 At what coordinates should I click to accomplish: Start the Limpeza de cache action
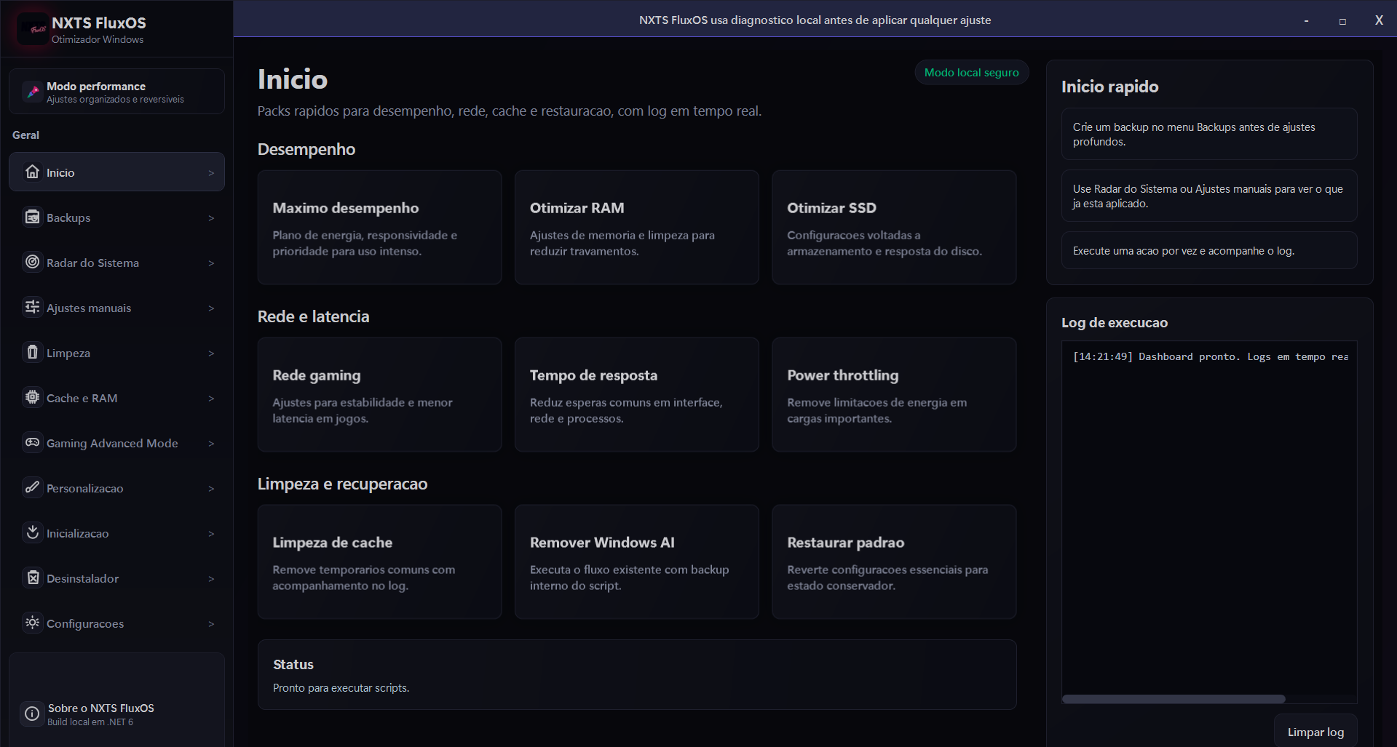(x=379, y=562)
